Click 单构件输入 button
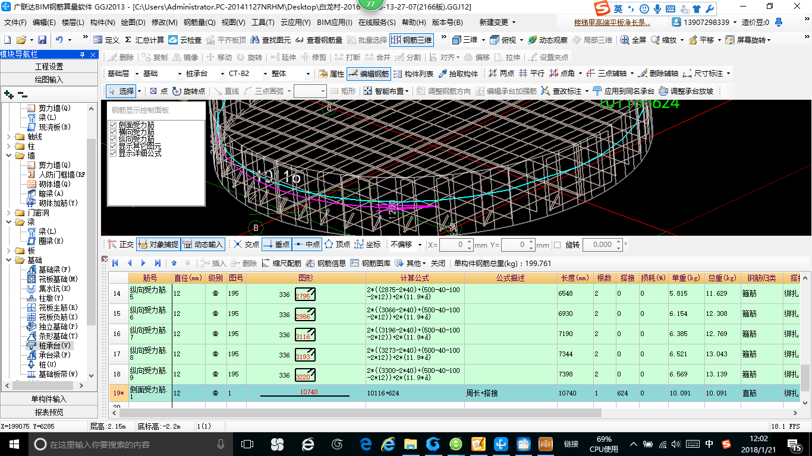Screen dimensions: 812x456 (49, 399)
